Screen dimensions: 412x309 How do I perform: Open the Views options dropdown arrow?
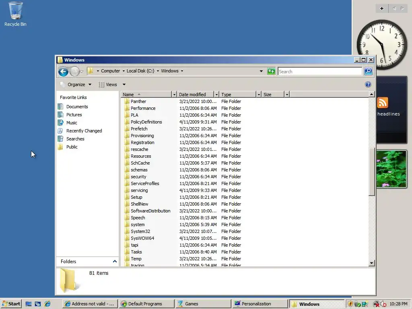(x=124, y=84)
